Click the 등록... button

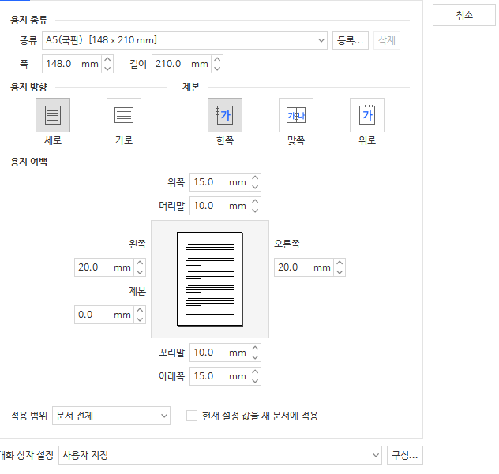click(351, 40)
